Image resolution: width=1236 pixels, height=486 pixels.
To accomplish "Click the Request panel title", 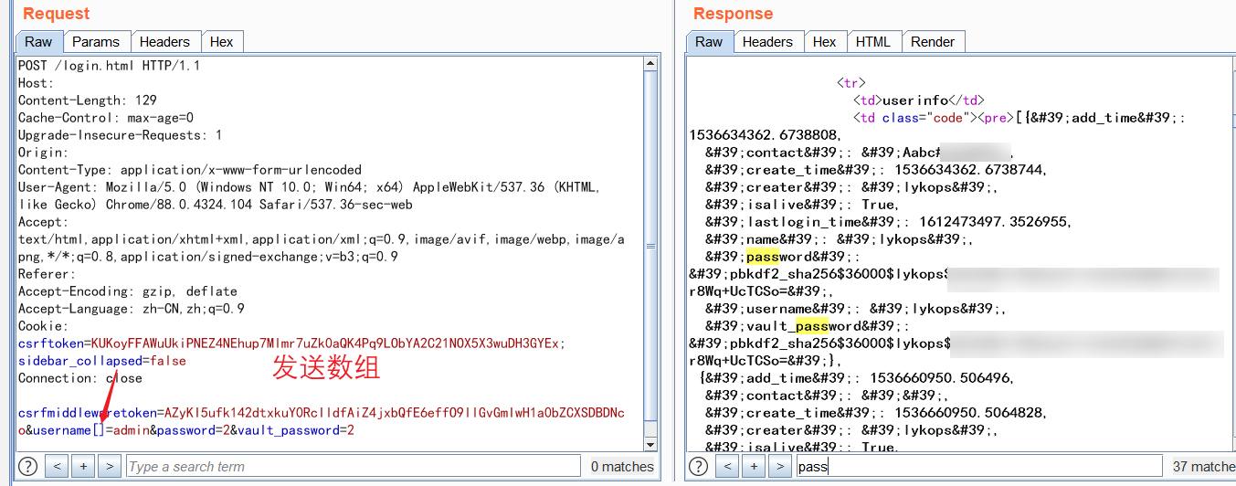I will pyautogui.click(x=57, y=14).
